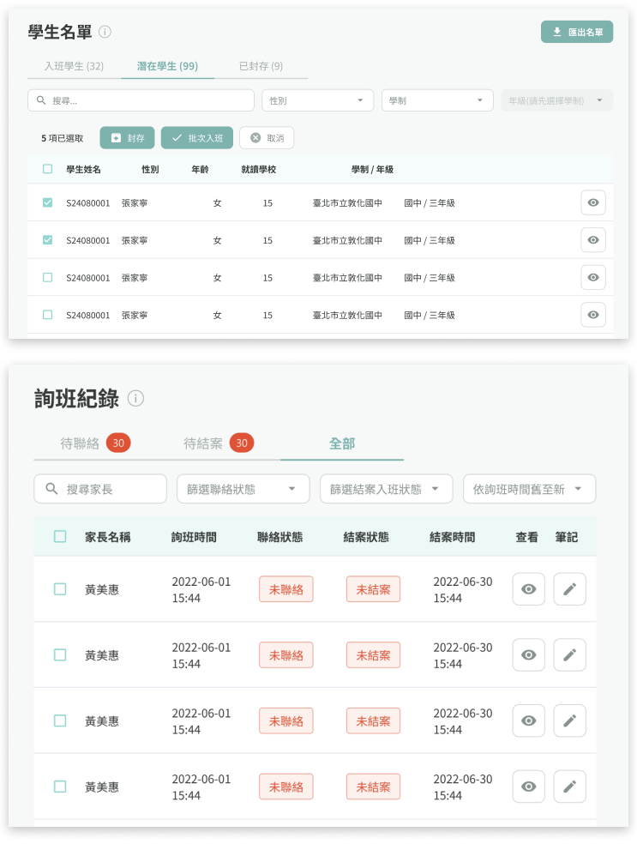
Task: Click the 搜尋家長 search field
Action: tap(100, 489)
